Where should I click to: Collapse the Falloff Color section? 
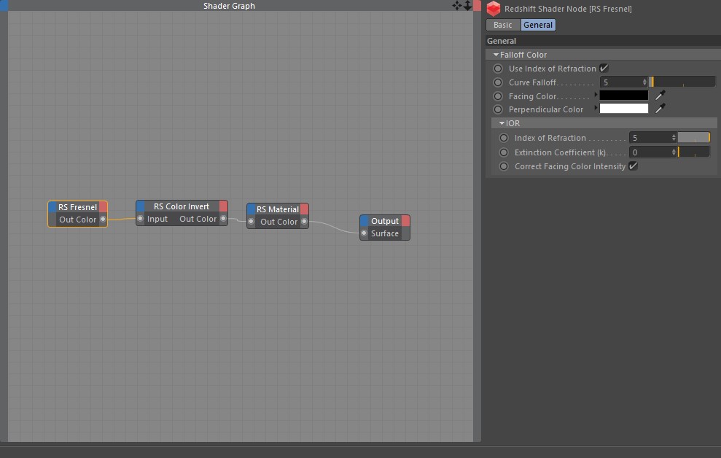[x=496, y=55]
